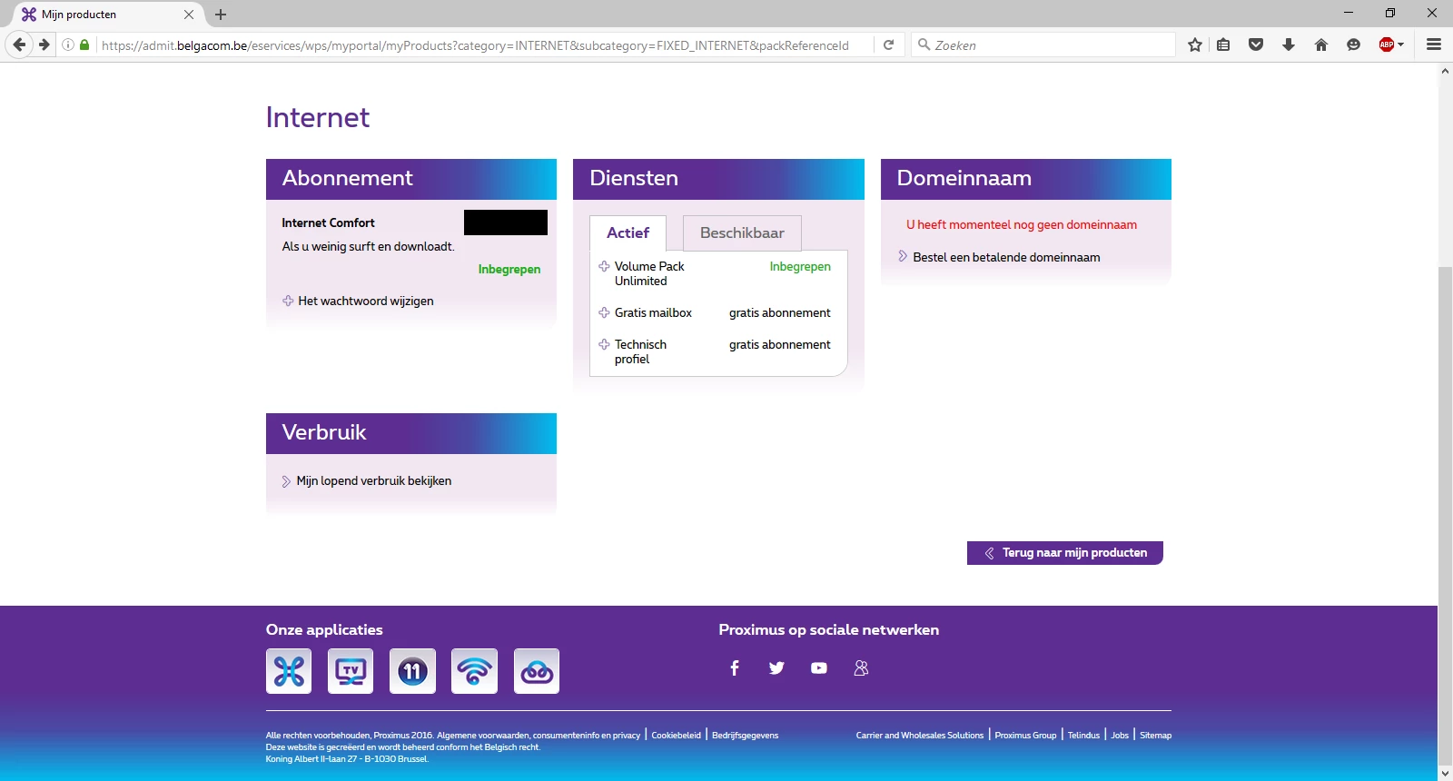This screenshot has height=781, width=1453.
Task: Open the bookmarks list icon
Action: pyautogui.click(x=1224, y=44)
